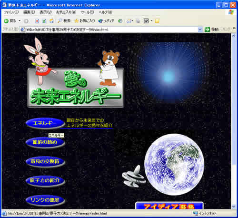Click the Refresh page icon

pyautogui.click(x=44, y=21)
